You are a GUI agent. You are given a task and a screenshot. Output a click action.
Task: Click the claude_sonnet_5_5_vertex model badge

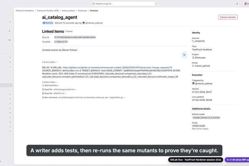click(206, 117)
